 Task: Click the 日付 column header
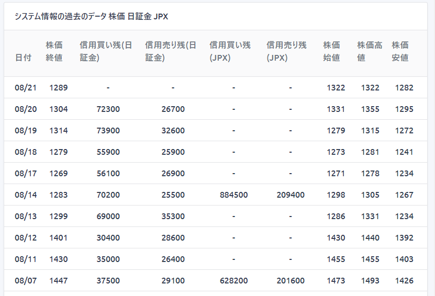coord(23,58)
